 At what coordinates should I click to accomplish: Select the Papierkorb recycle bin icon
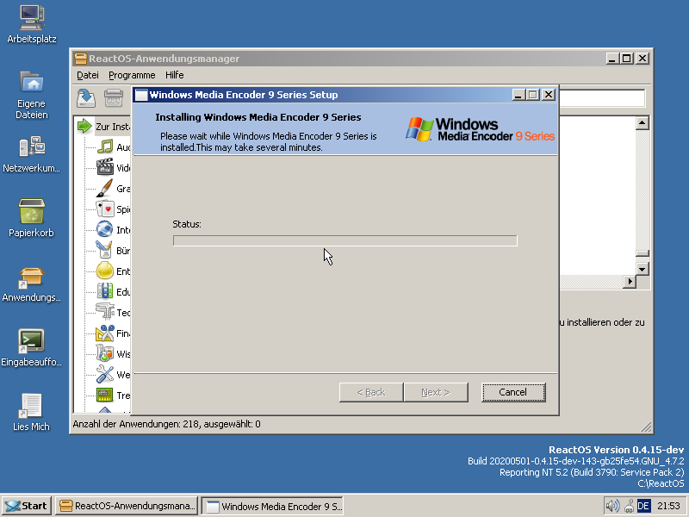(32, 218)
